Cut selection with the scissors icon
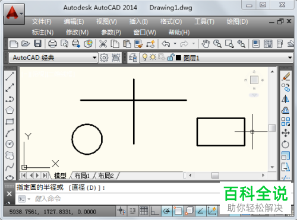Image resolution: width=297 pixels, height=220 pixels. click(103, 44)
